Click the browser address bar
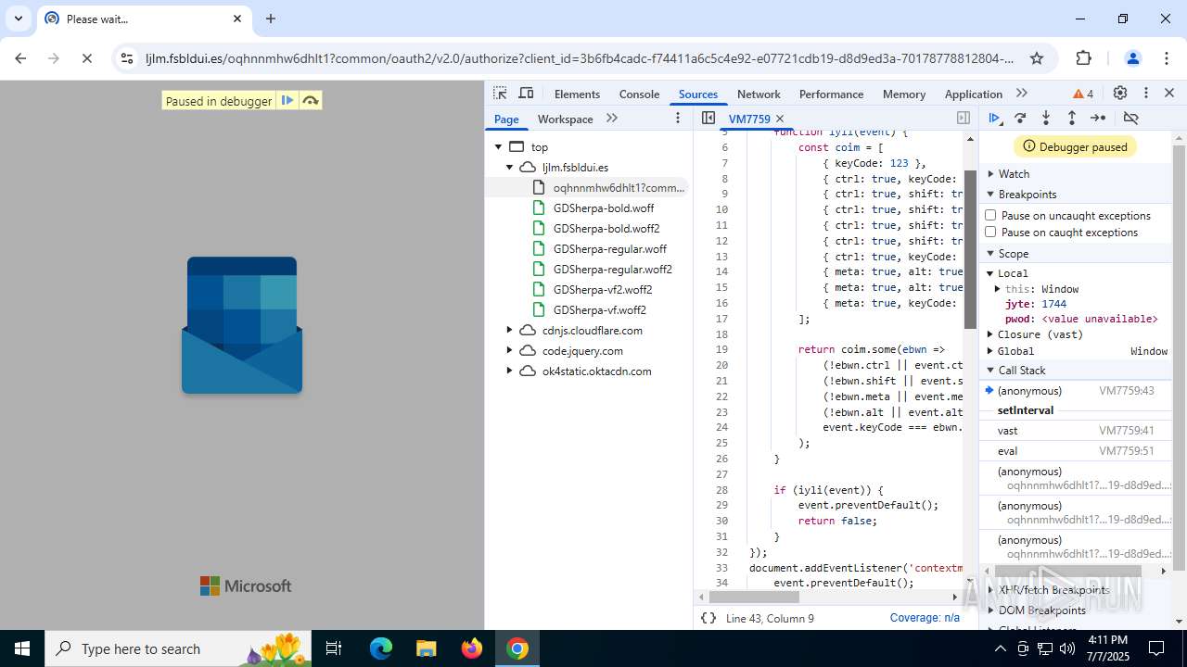 point(580,58)
